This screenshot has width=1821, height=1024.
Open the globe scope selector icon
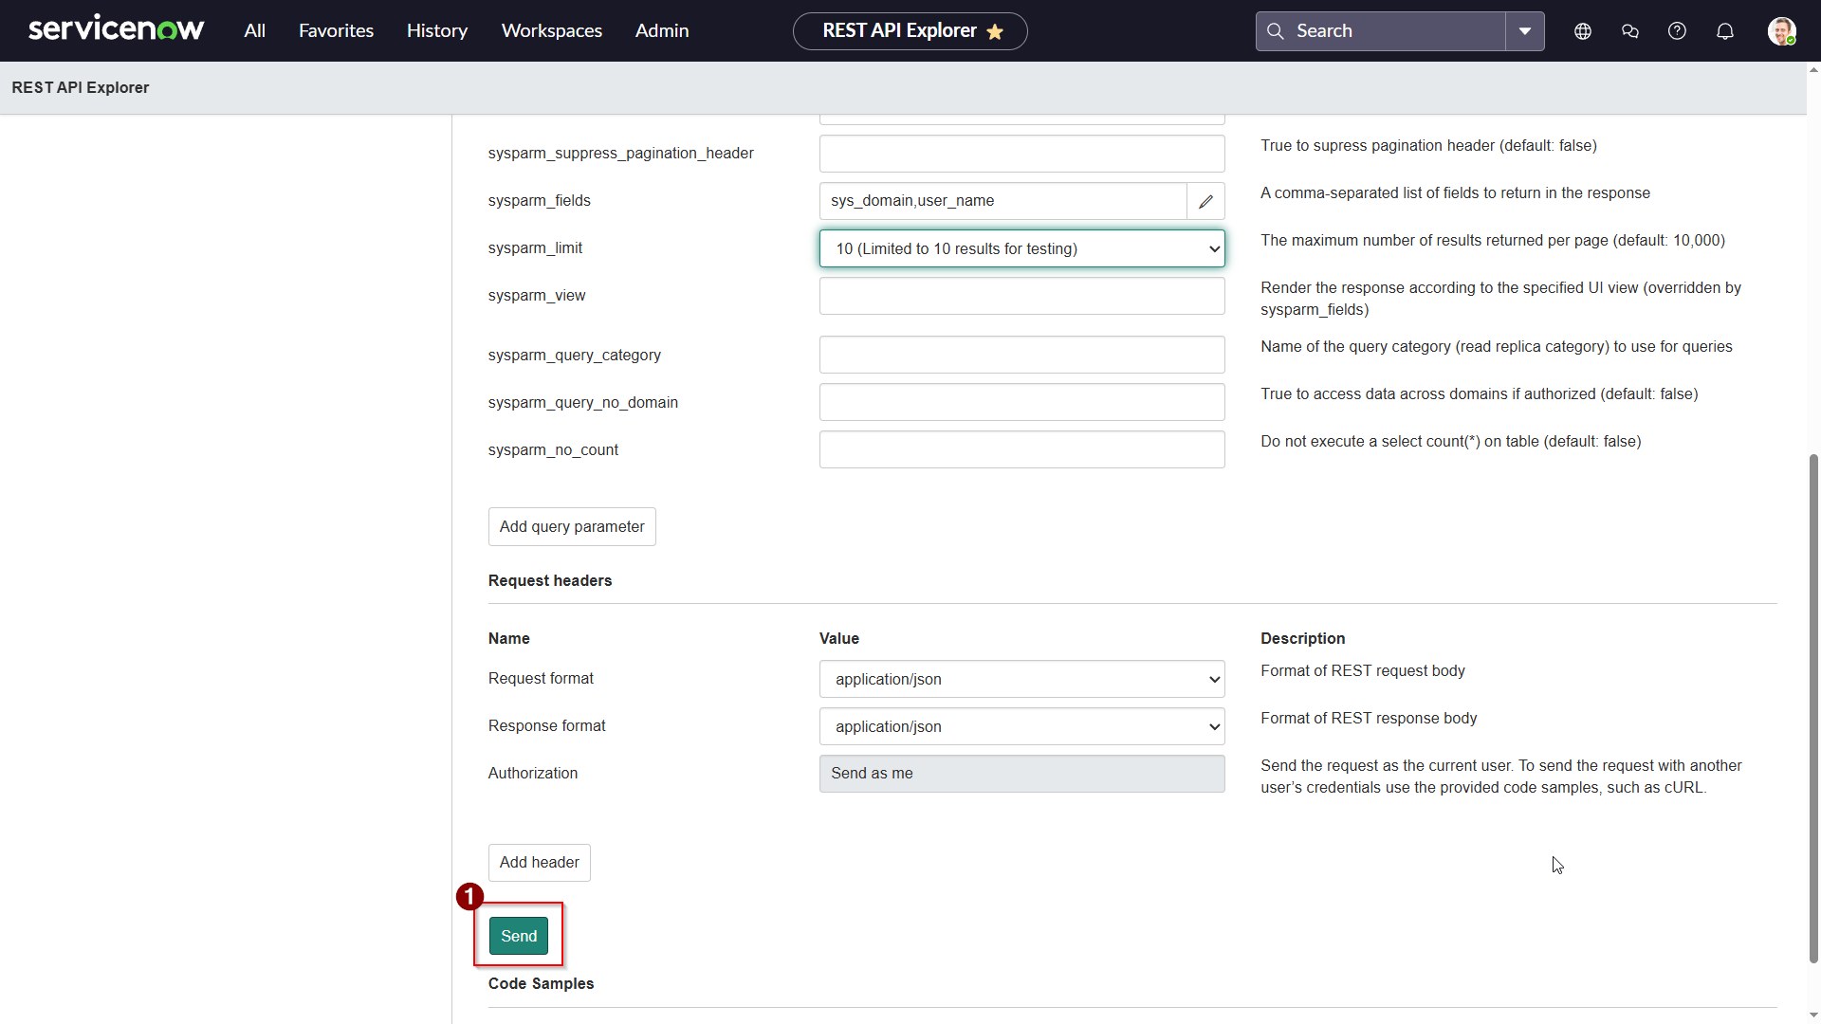(1583, 31)
